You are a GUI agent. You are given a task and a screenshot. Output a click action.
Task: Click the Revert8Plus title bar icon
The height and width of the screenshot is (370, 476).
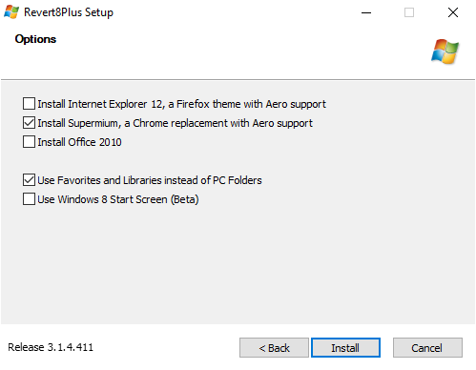(11, 12)
